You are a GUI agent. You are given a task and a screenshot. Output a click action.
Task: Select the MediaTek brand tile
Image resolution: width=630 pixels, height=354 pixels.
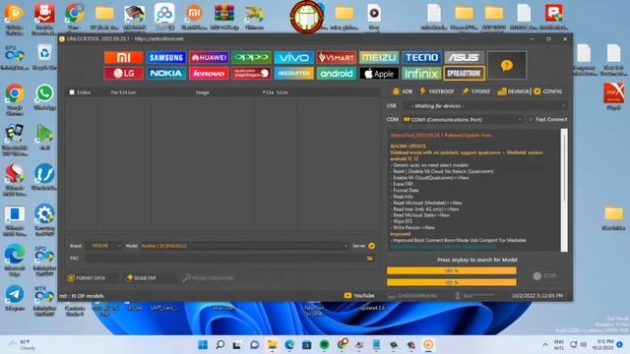coord(293,73)
